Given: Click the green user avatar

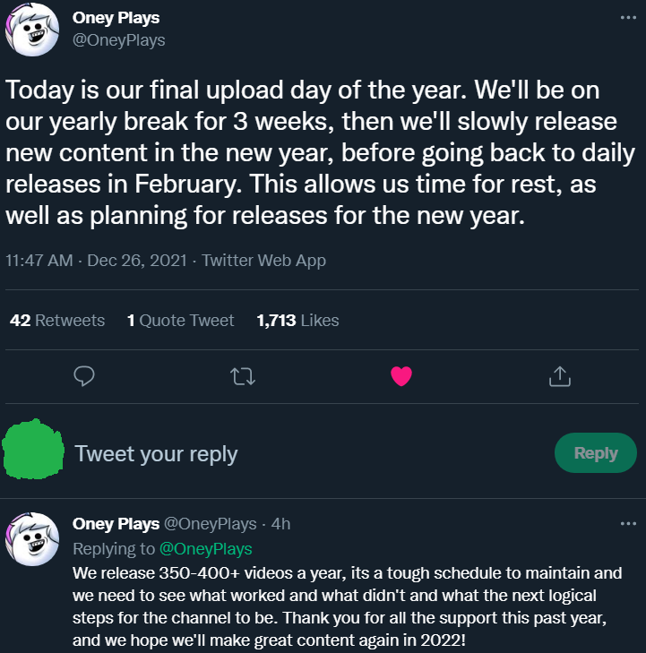Looking at the screenshot, I should pos(33,450).
